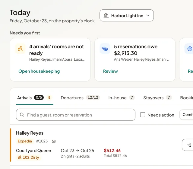This screenshot has height=169, width=193.
Task: Click the red $512.46 balance amount
Action: pyautogui.click(x=112, y=151)
